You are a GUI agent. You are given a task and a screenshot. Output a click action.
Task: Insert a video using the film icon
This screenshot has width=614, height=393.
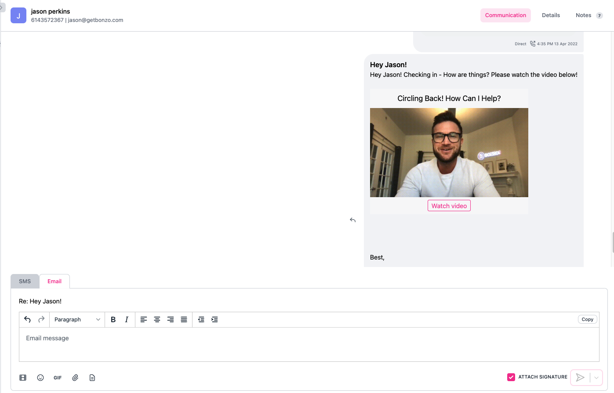[x=23, y=378]
